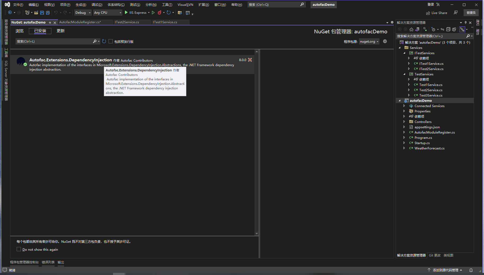484x275 pixels.
Task: Check the Do not show this again box
Action: click(x=19, y=249)
